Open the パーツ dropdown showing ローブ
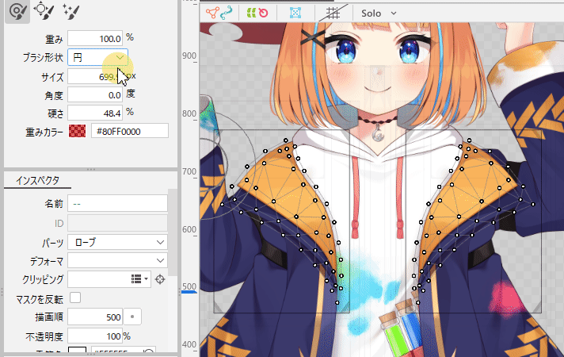Image resolution: width=564 pixels, height=357 pixels. tap(117, 242)
